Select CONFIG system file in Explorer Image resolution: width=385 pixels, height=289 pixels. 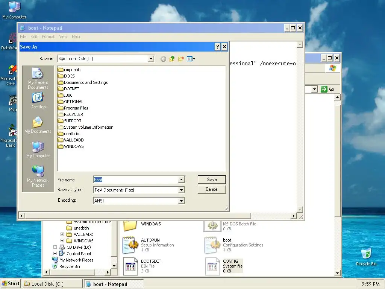coord(224,266)
